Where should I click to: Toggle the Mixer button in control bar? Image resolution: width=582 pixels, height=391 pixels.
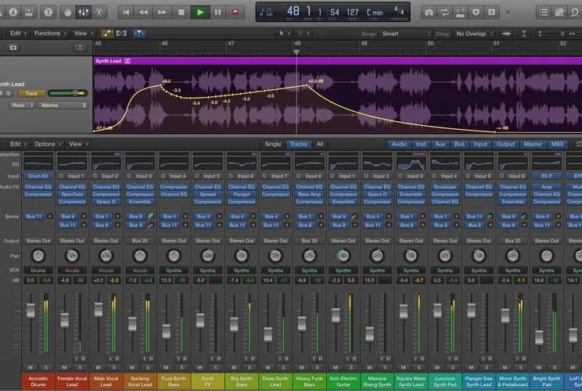tap(83, 13)
